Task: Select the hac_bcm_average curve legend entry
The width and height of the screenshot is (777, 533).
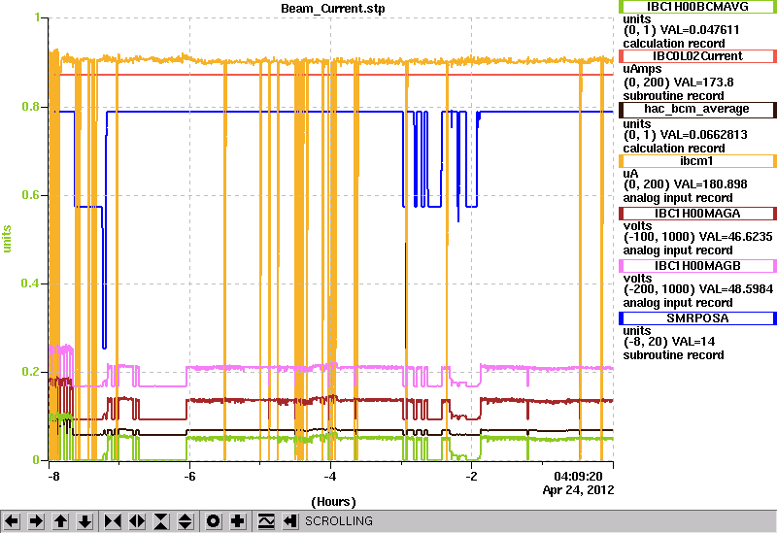Action: (x=697, y=109)
